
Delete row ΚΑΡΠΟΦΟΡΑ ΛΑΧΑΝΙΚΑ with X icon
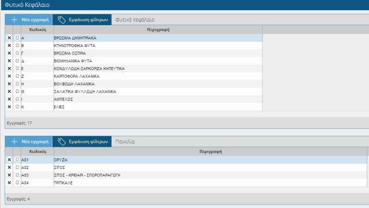click(x=9, y=76)
